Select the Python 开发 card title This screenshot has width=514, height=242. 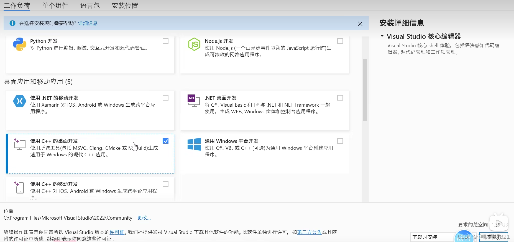tap(44, 41)
